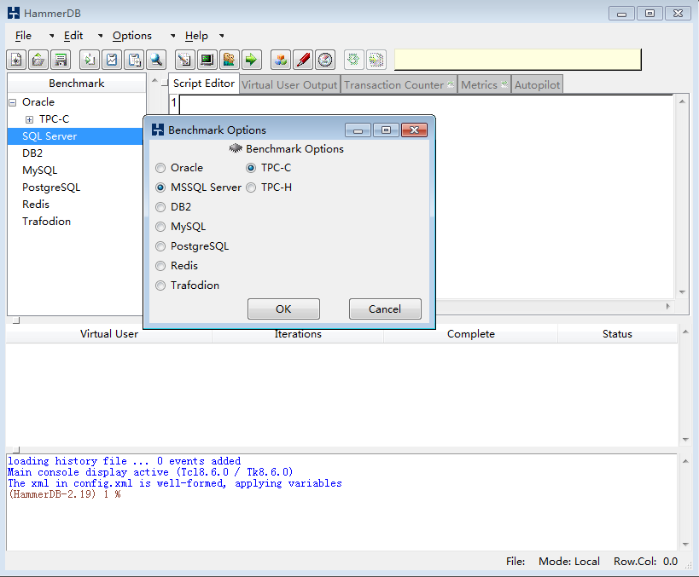The height and width of the screenshot is (577, 699).
Task: Select the MySQL radio button in dialog
Action: click(160, 227)
